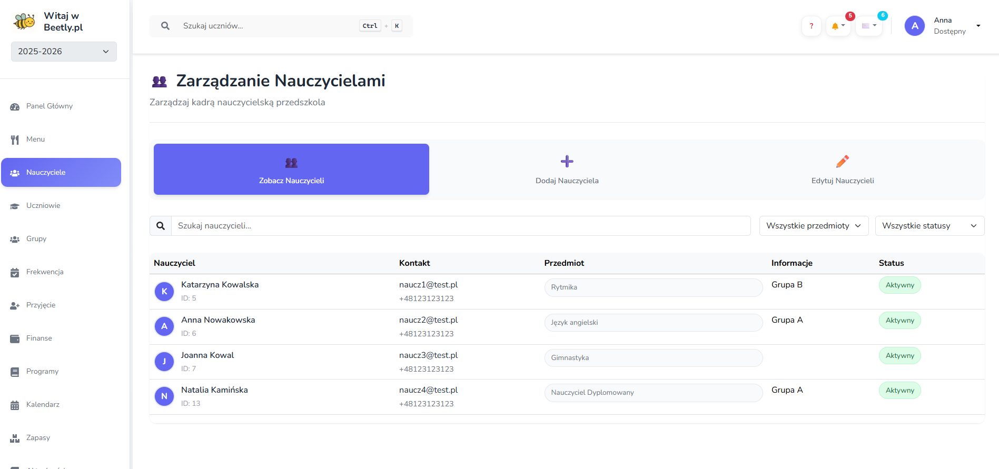Click the email naucz3@test.pl

428,355
